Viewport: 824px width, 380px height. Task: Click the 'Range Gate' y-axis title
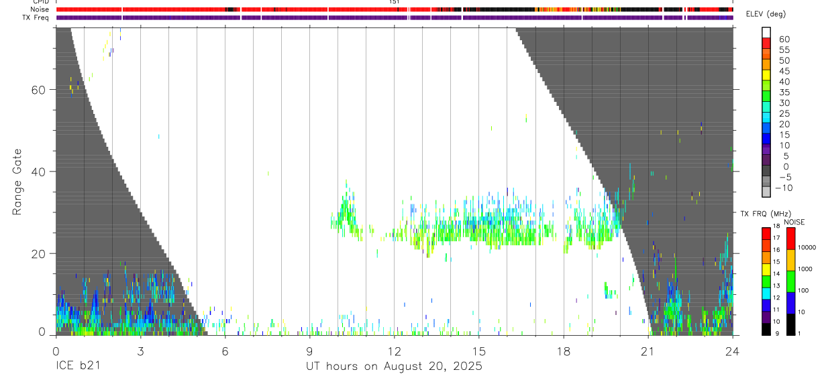coord(17,182)
